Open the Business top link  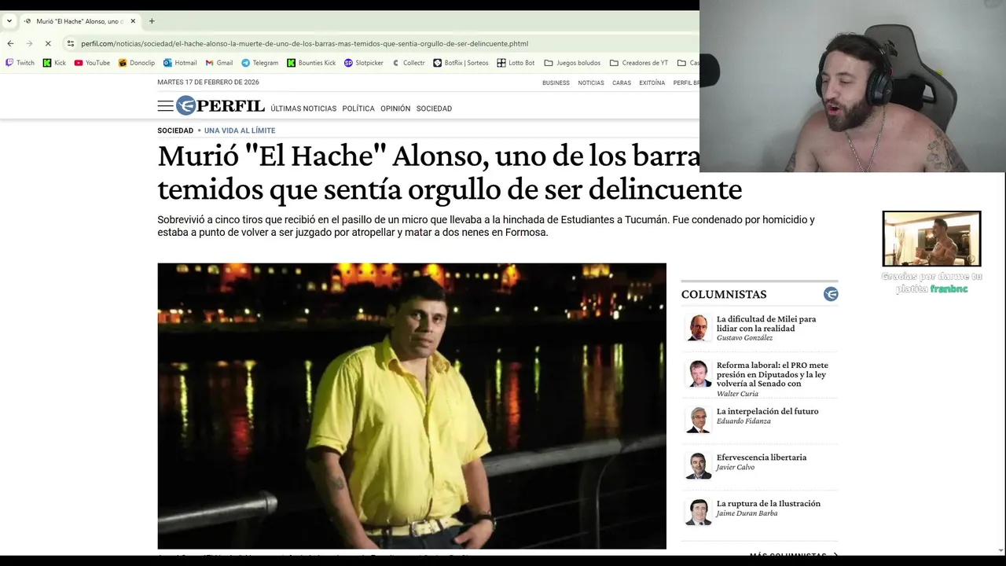[x=556, y=83]
